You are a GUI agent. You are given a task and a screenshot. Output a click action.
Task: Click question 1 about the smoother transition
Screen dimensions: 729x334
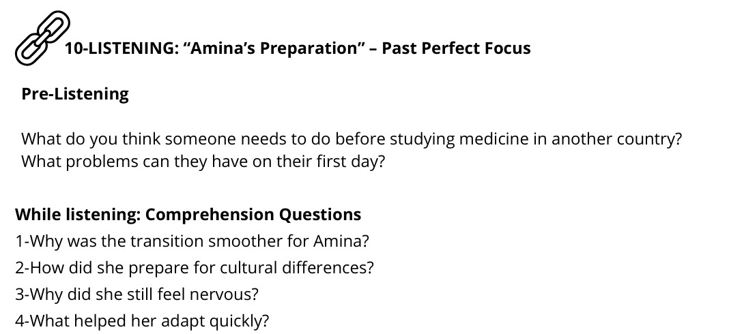(192, 241)
